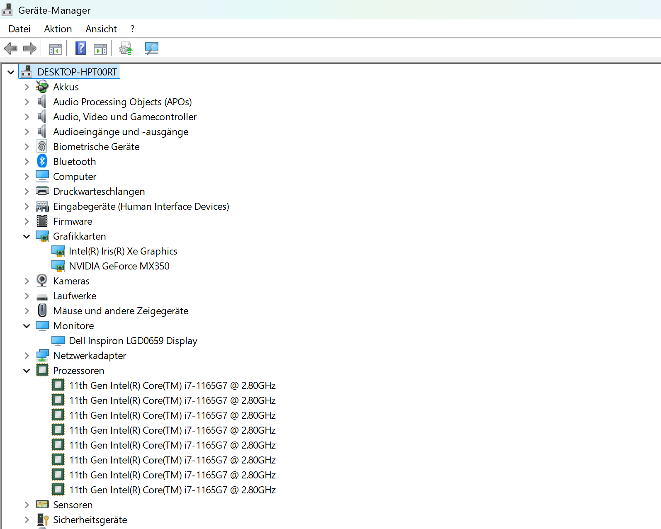
Task: Collapse the Monitore category arrow
Action: coord(27,326)
